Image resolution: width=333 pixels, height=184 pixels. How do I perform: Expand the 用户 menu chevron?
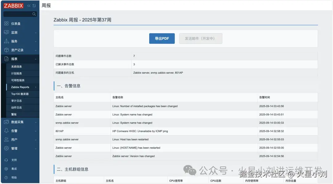[x=36, y=140]
